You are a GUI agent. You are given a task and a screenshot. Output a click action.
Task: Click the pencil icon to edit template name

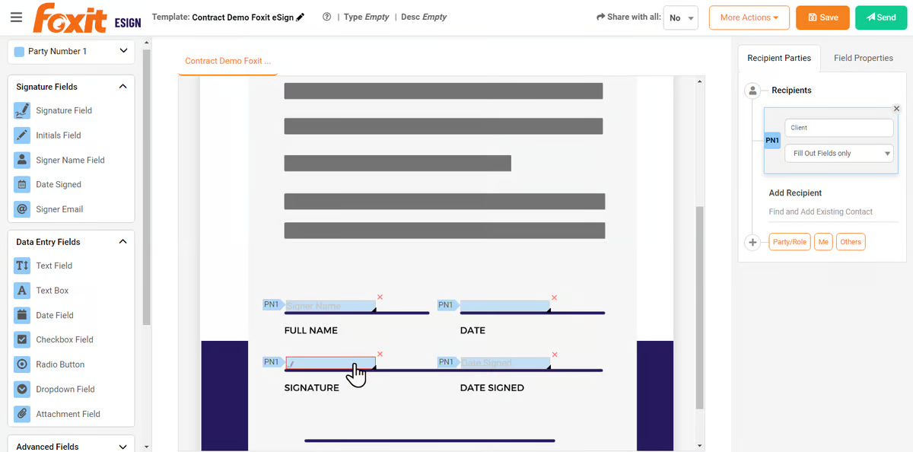pyautogui.click(x=301, y=17)
